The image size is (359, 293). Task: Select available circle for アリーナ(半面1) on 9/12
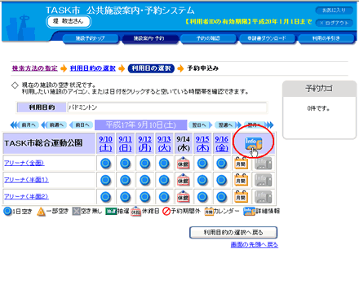tap(144, 180)
